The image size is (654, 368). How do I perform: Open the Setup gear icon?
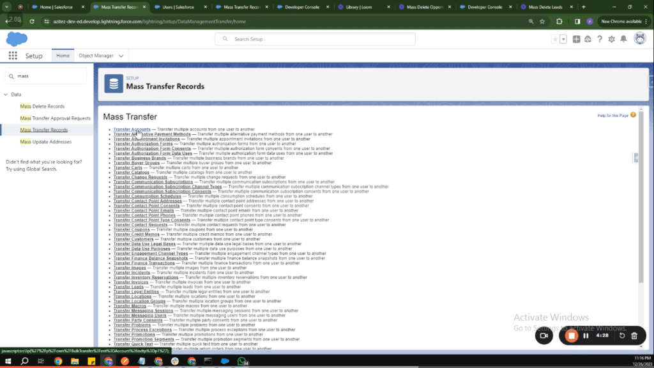tap(611, 39)
